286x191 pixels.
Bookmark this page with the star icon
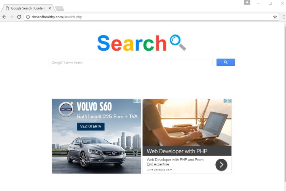click(275, 17)
